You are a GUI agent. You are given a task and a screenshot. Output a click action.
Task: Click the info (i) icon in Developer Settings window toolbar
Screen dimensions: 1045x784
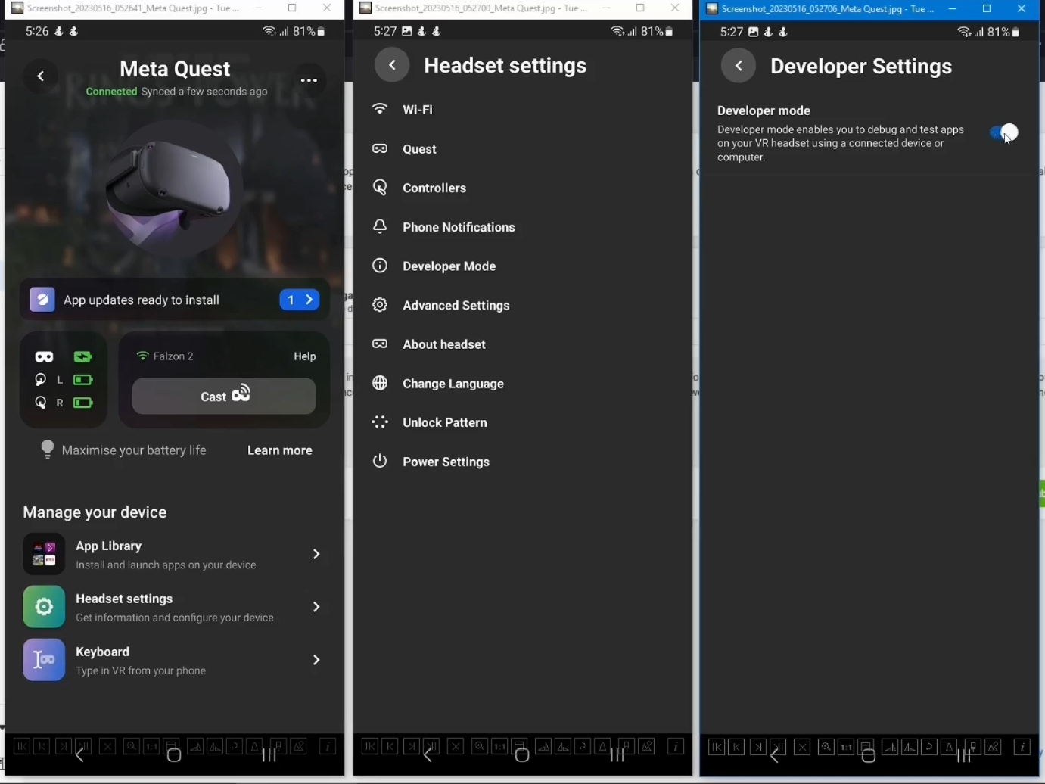1022,748
